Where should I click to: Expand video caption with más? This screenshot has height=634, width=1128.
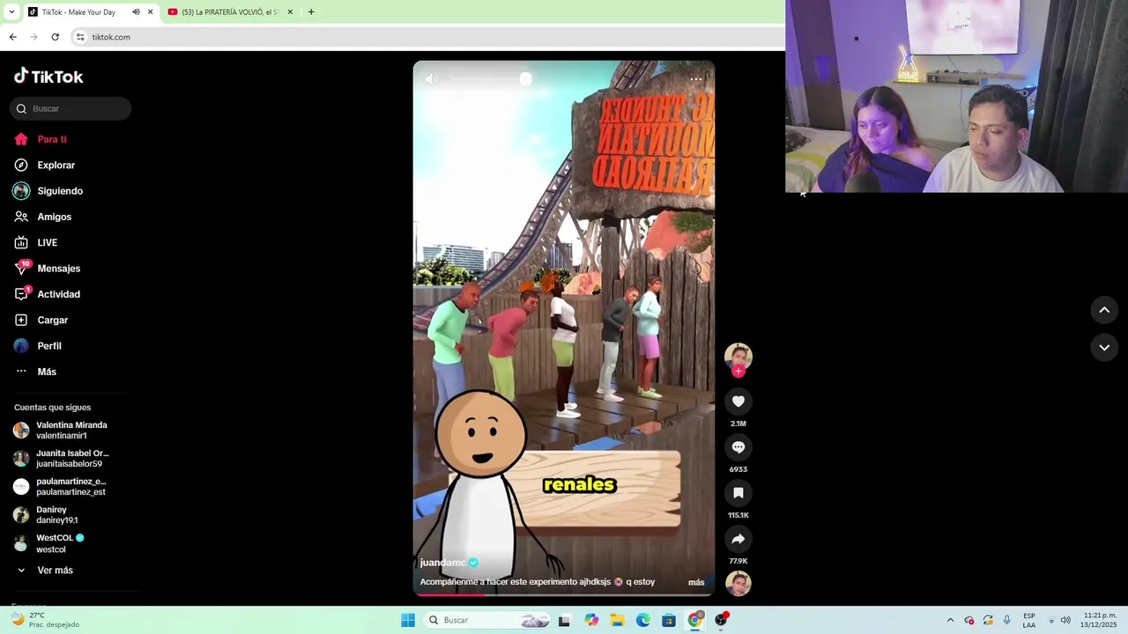tap(696, 582)
